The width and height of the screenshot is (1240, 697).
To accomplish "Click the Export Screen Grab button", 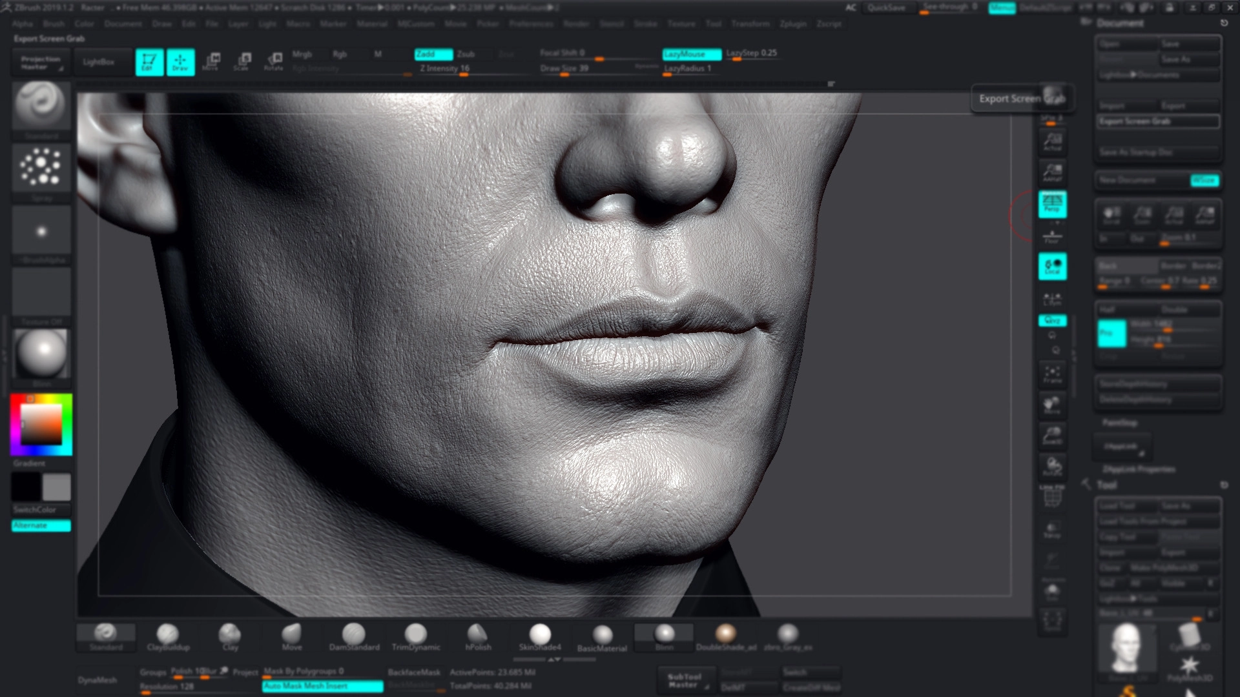I will tap(1157, 121).
